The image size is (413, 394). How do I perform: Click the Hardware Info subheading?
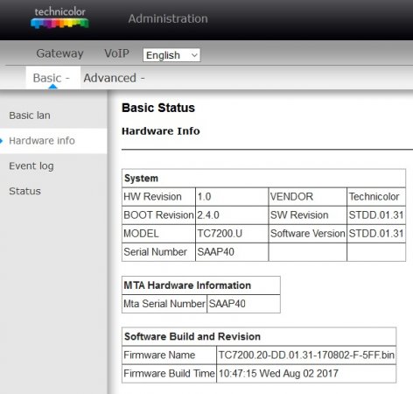161,131
